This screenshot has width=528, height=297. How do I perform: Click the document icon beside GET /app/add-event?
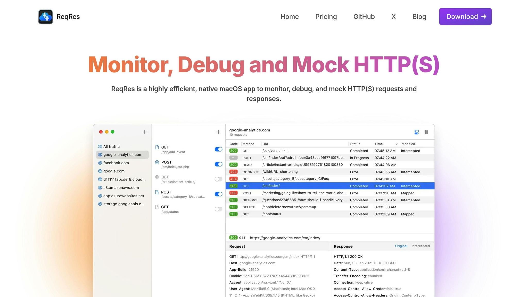click(x=157, y=147)
